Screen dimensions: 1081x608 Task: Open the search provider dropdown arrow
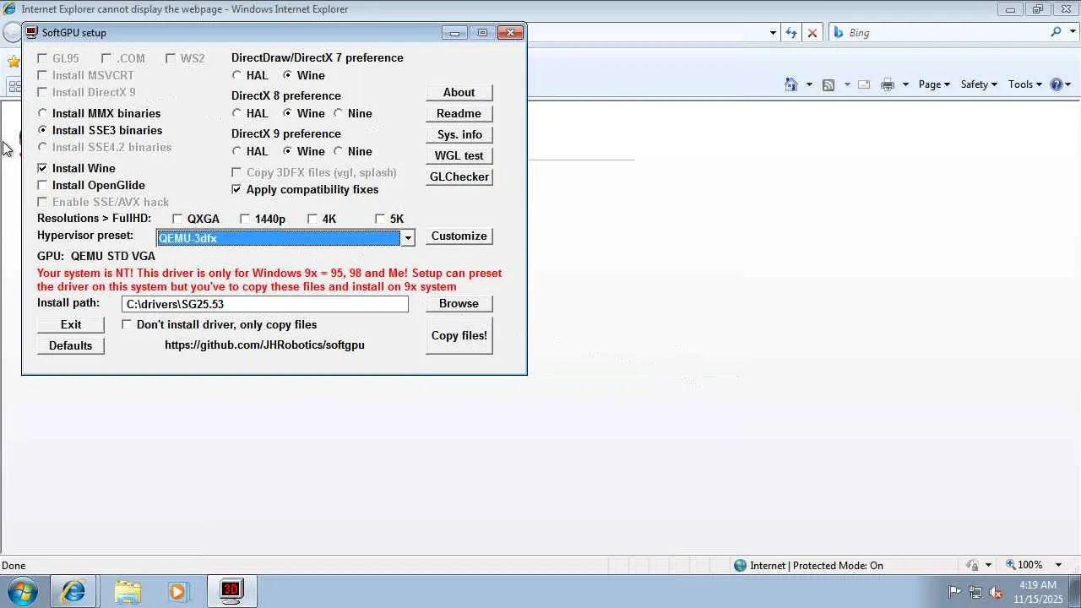tap(1072, 33)
